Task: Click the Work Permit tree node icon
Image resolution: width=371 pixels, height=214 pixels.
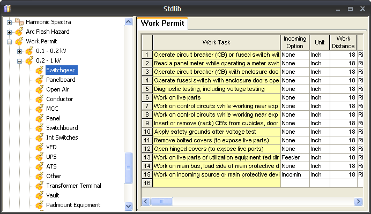Action: coord(19,41)
